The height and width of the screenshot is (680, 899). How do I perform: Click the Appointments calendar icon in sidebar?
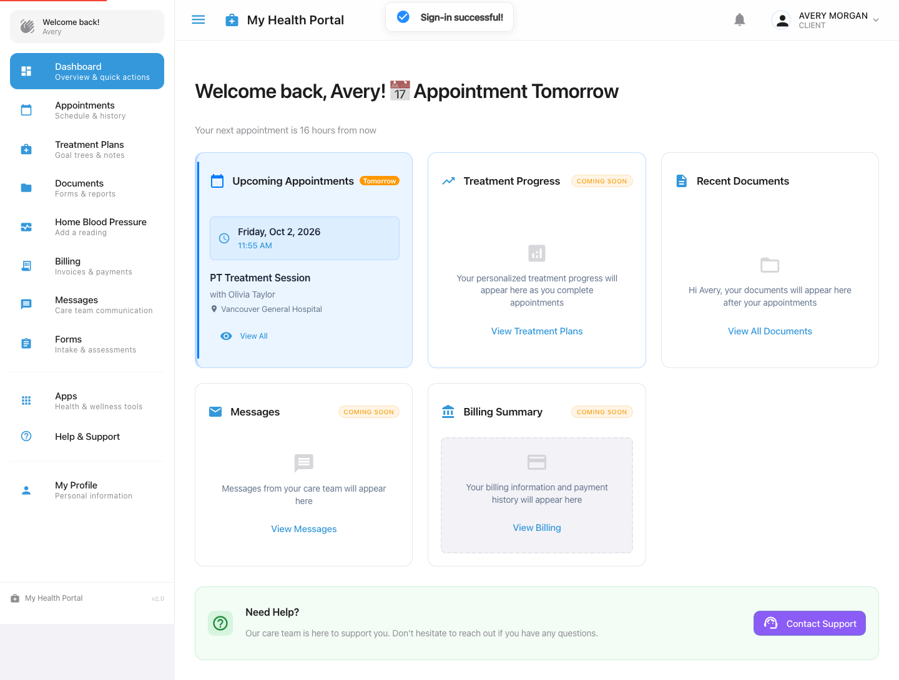pos(26,110)
